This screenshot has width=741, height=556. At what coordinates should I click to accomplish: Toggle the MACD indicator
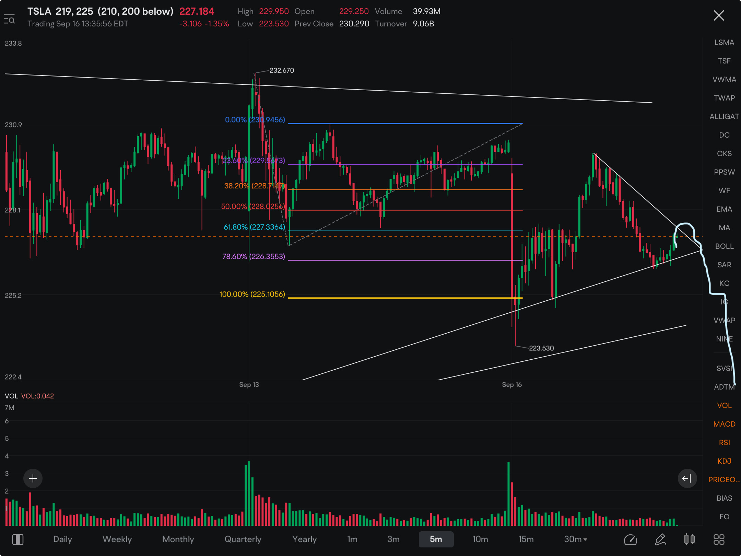tap(724, 424)
